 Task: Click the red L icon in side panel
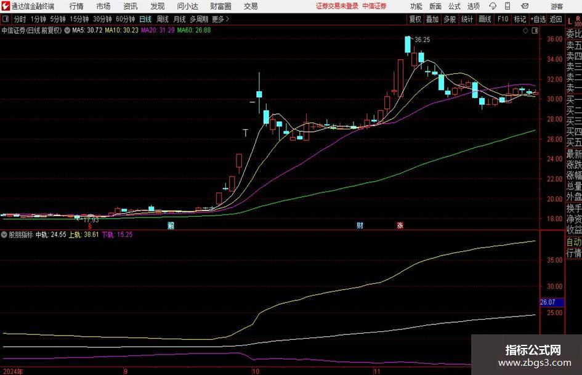[570, 22]
